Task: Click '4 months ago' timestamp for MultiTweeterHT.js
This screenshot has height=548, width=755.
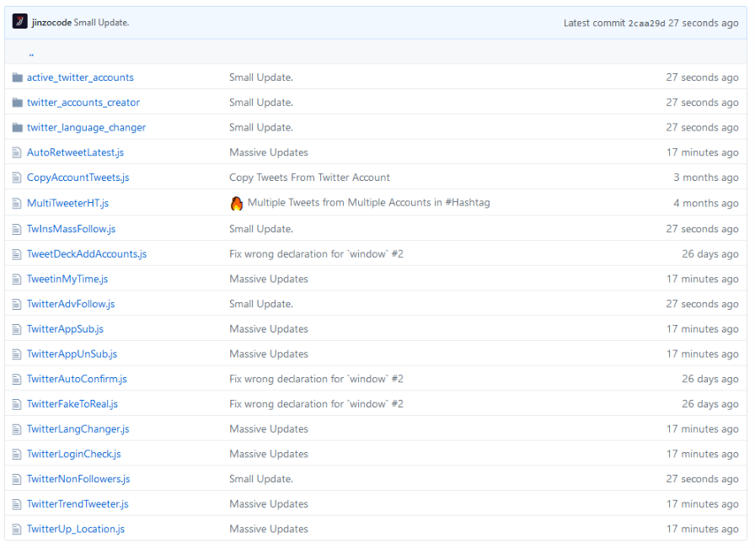Action: coord(706,203)
